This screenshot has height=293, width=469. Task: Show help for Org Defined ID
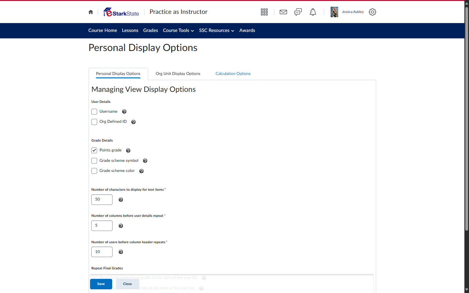coord(133,122)
